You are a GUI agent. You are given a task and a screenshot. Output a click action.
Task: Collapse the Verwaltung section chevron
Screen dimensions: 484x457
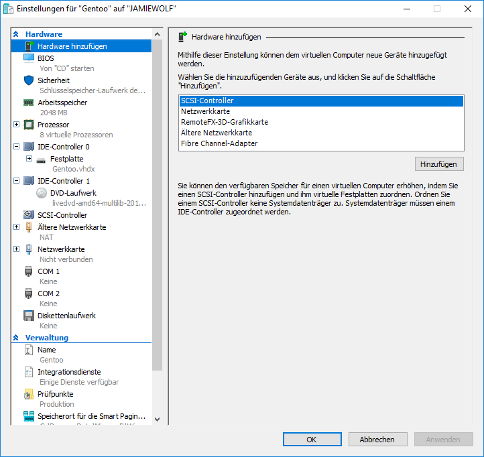pos(16,338)
